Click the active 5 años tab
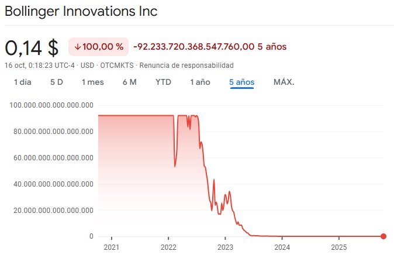Image resolution: width=394 pixels, height=265 pixels. [241, 82]
